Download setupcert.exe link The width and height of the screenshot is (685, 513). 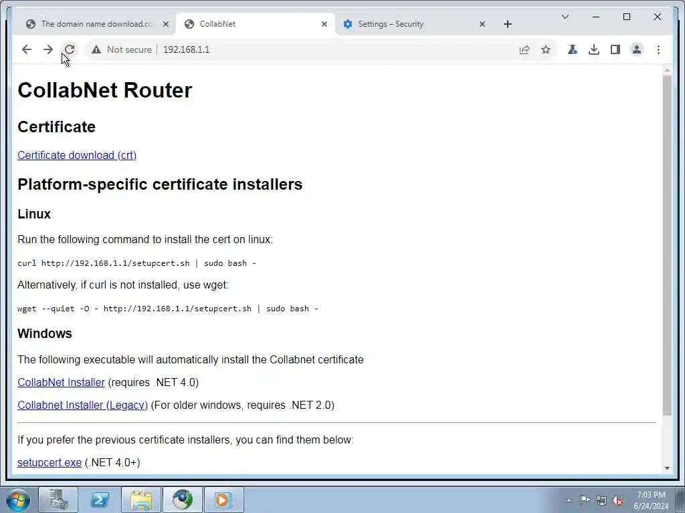50,462
